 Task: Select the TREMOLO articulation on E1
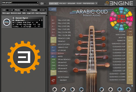62,41
